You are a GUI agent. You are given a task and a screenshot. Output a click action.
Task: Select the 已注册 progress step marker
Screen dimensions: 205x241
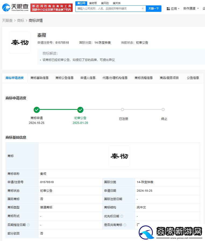click(122, 109)
